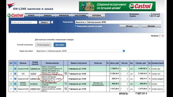
Task: Click the Сумма, руб. column header
Action: [x=141, y=63]
